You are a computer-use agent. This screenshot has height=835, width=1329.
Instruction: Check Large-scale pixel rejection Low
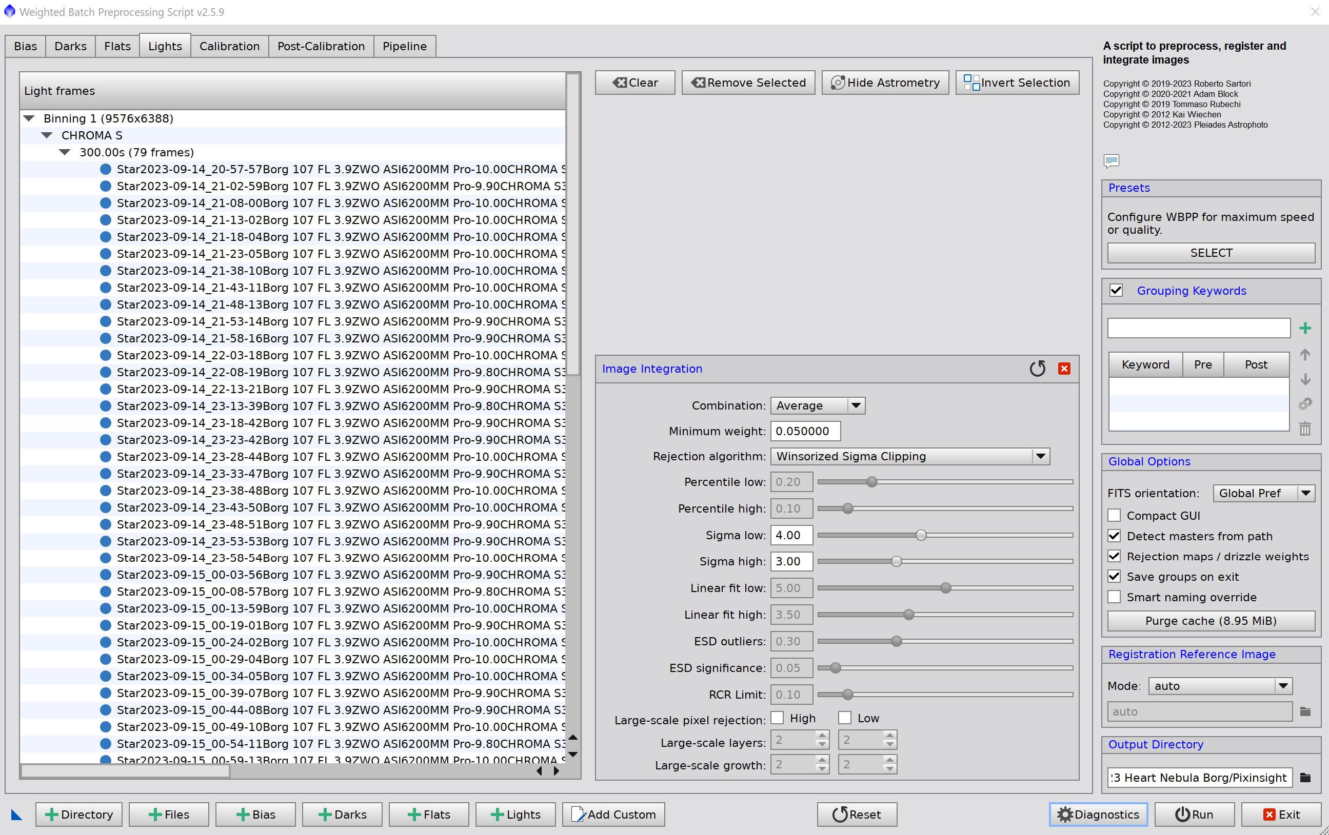(844, 718)
